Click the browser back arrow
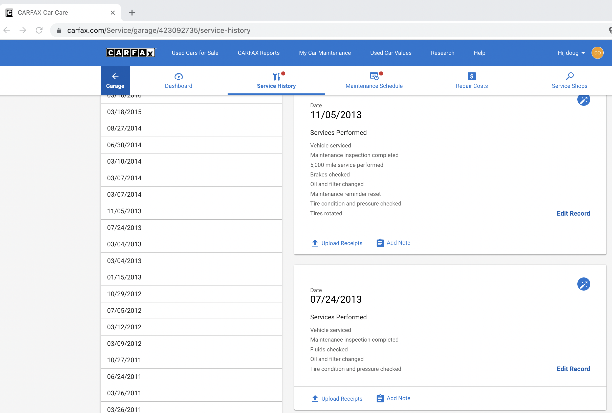Screen dimensions: 612x413 click(7, 30)
